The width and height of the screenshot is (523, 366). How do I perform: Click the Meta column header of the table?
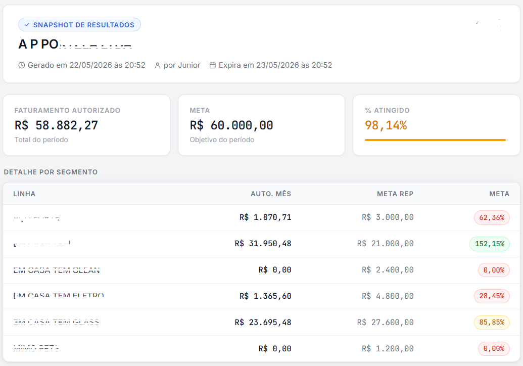(499, 194)
